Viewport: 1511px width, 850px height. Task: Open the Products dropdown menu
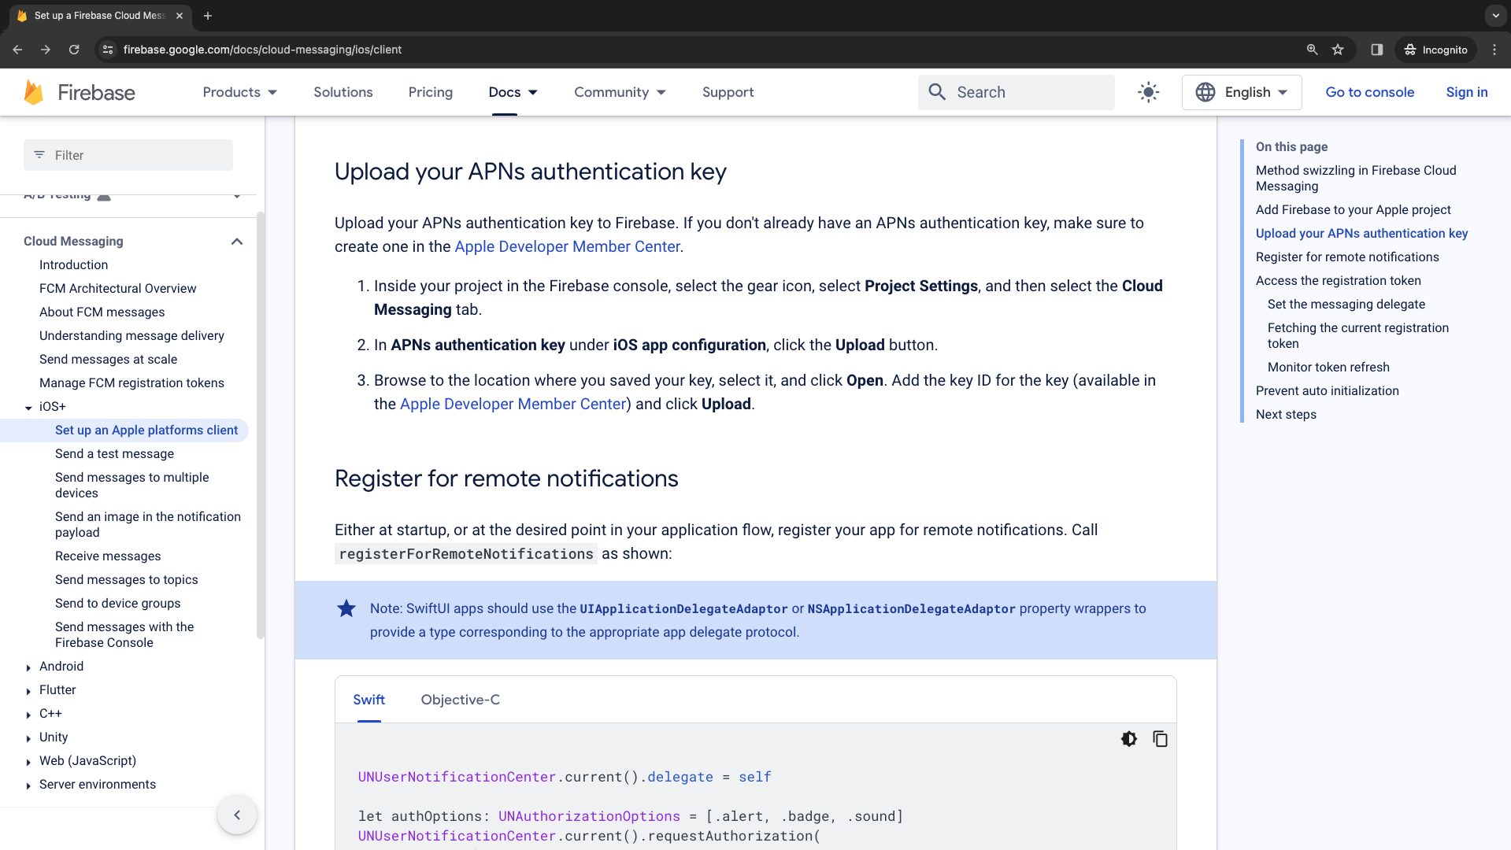coord(240,92)
